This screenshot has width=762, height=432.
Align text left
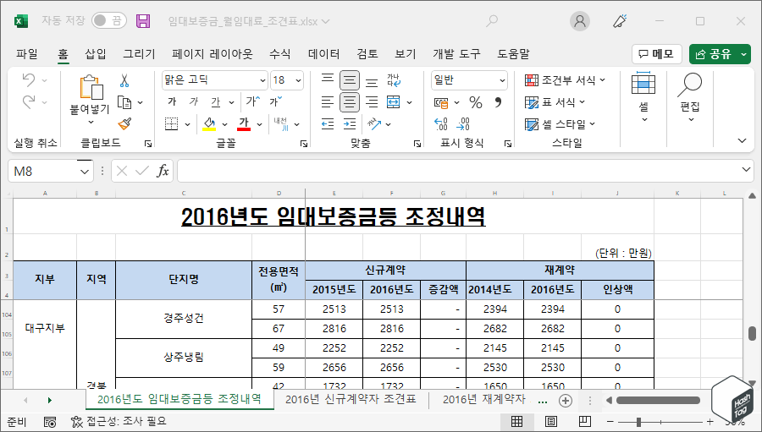coord(328,102)
